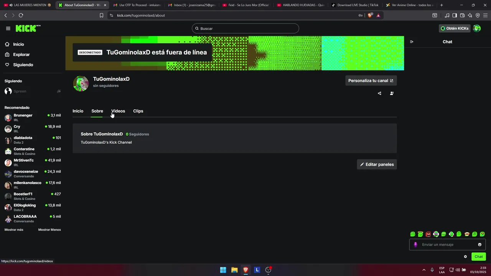
Task: Click the Editar paneles button
Action: [377, 164]
